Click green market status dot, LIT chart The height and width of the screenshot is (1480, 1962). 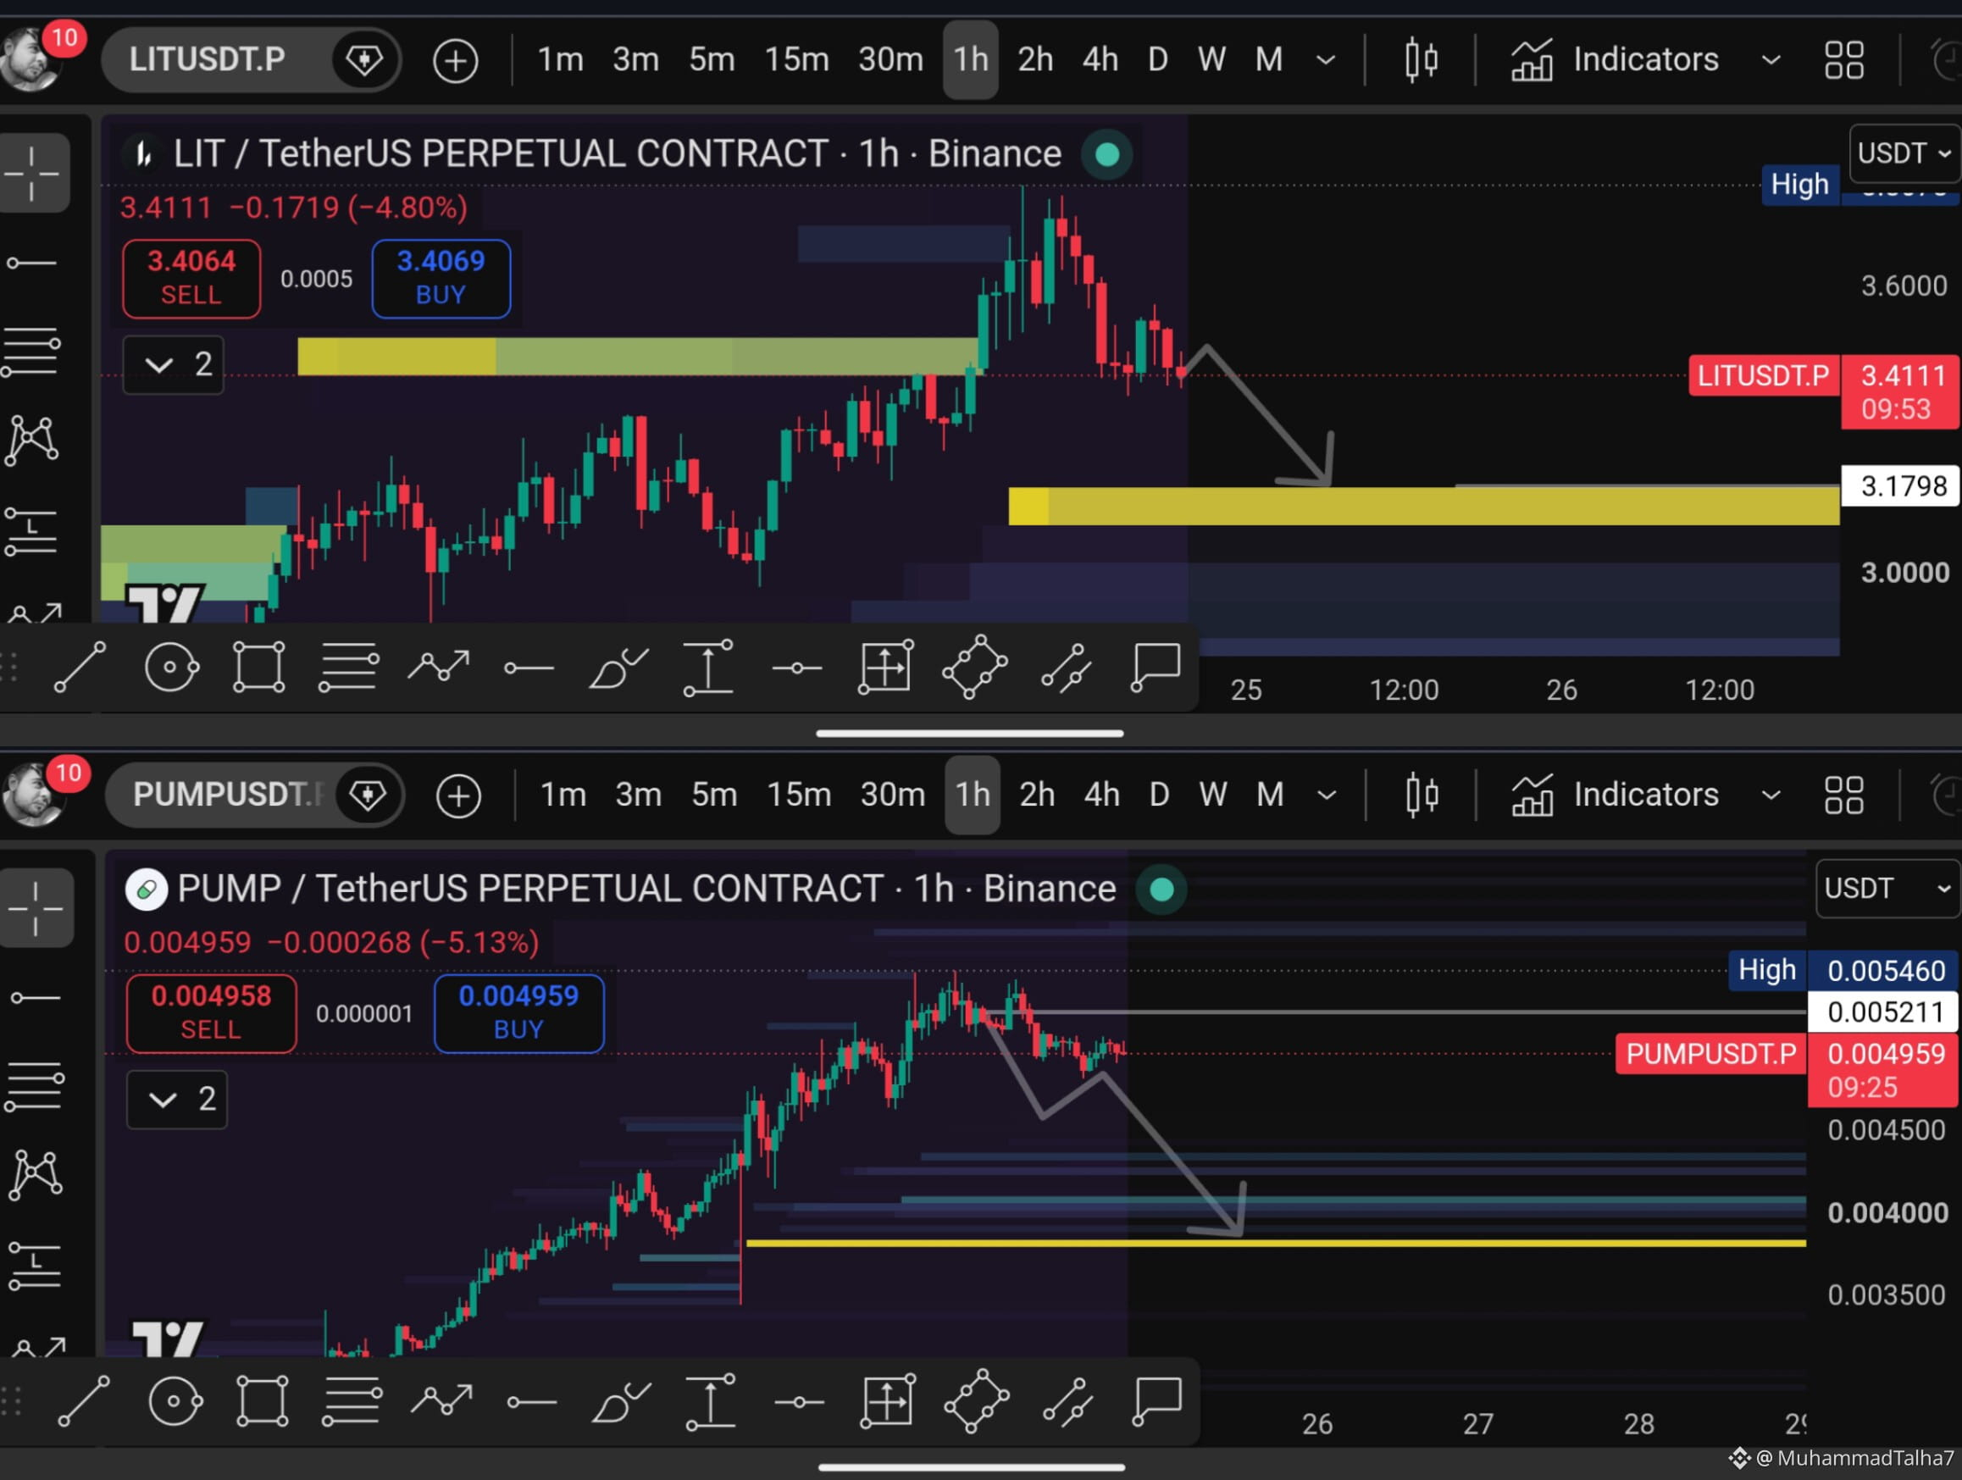[x=1107, y=154]
